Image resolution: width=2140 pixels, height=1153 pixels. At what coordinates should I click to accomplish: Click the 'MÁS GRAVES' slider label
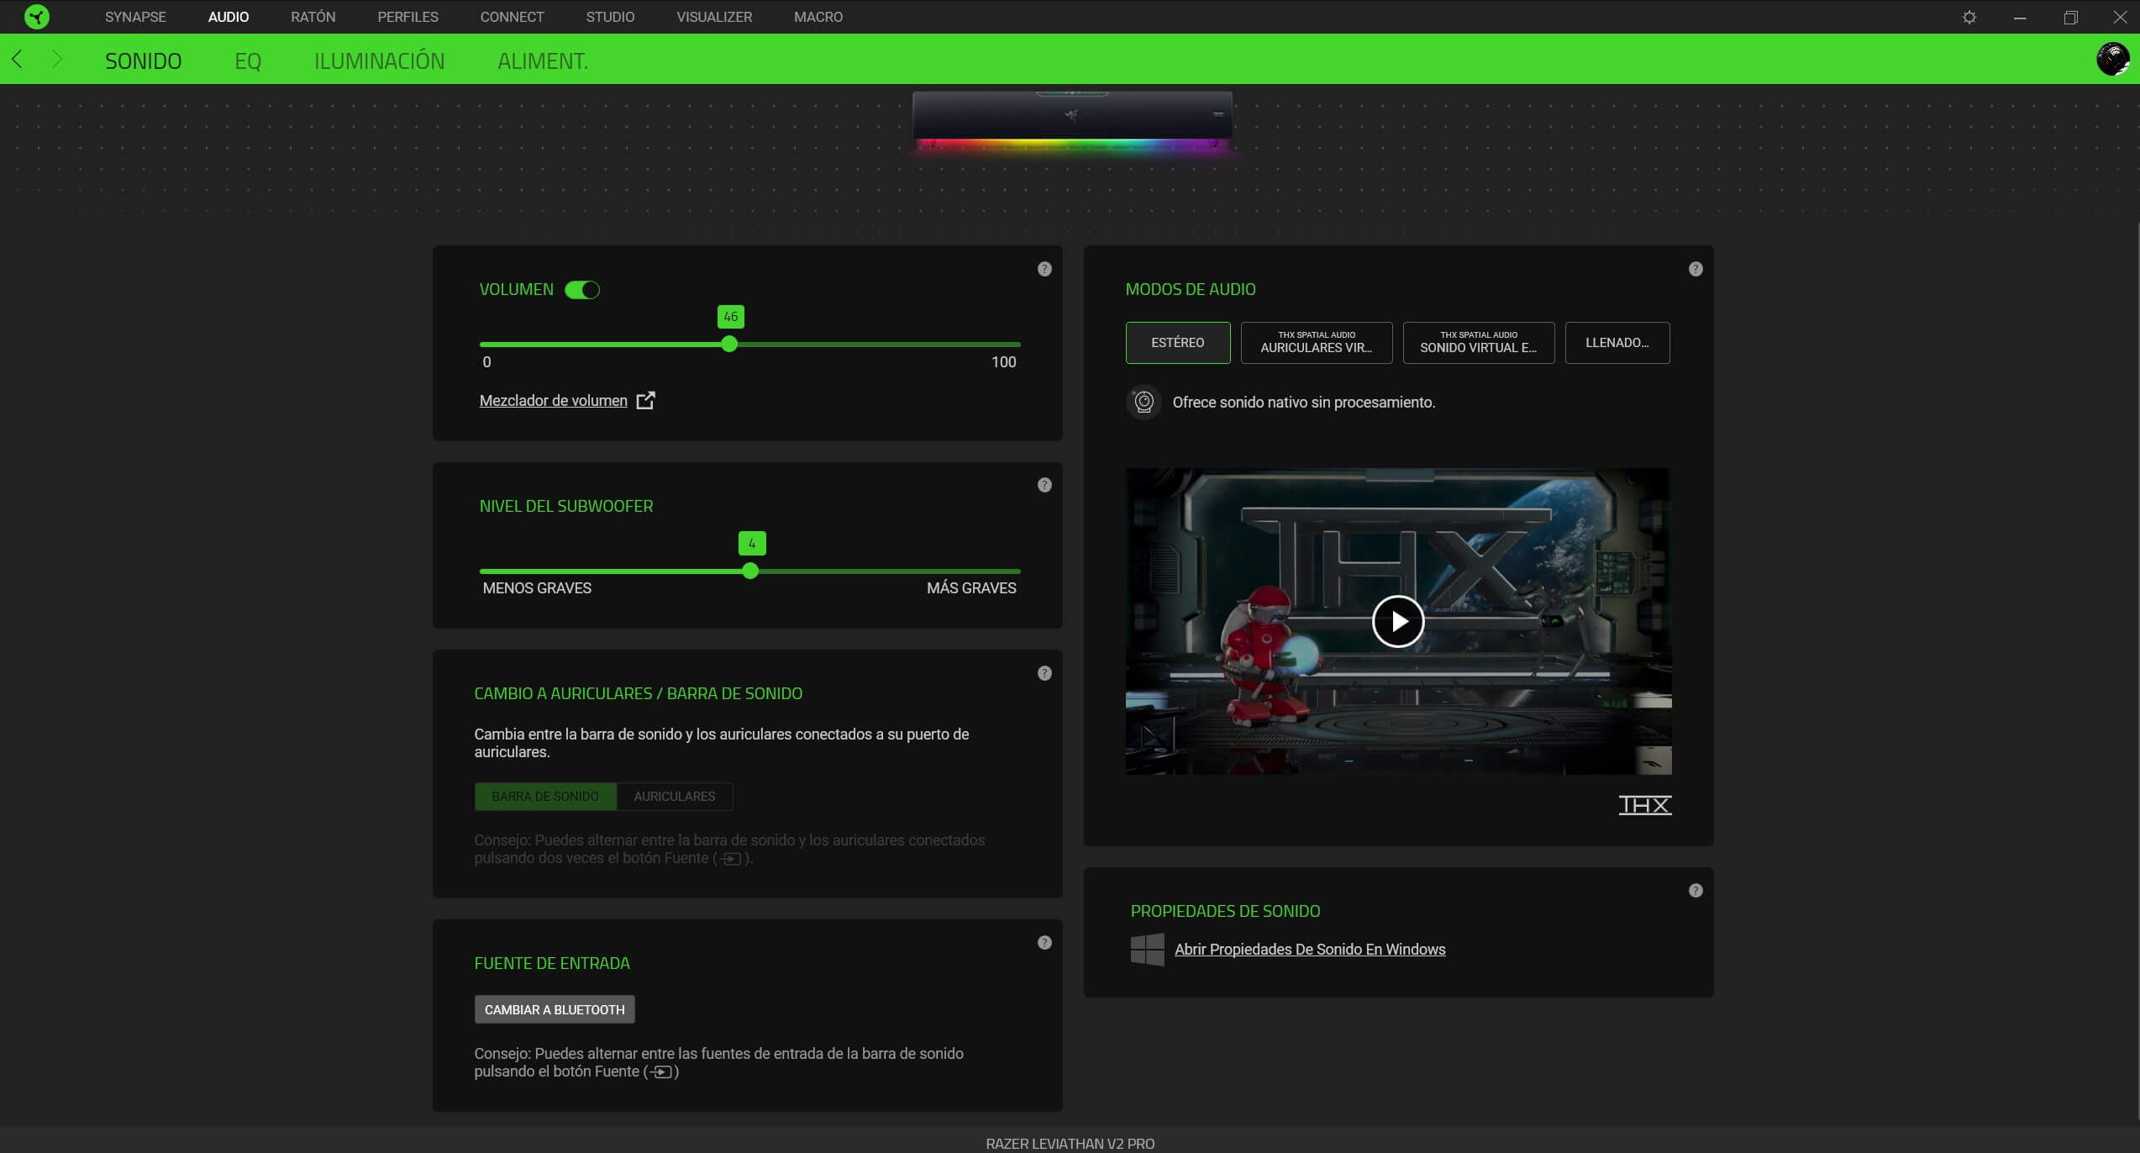click(x=971, y=588)
